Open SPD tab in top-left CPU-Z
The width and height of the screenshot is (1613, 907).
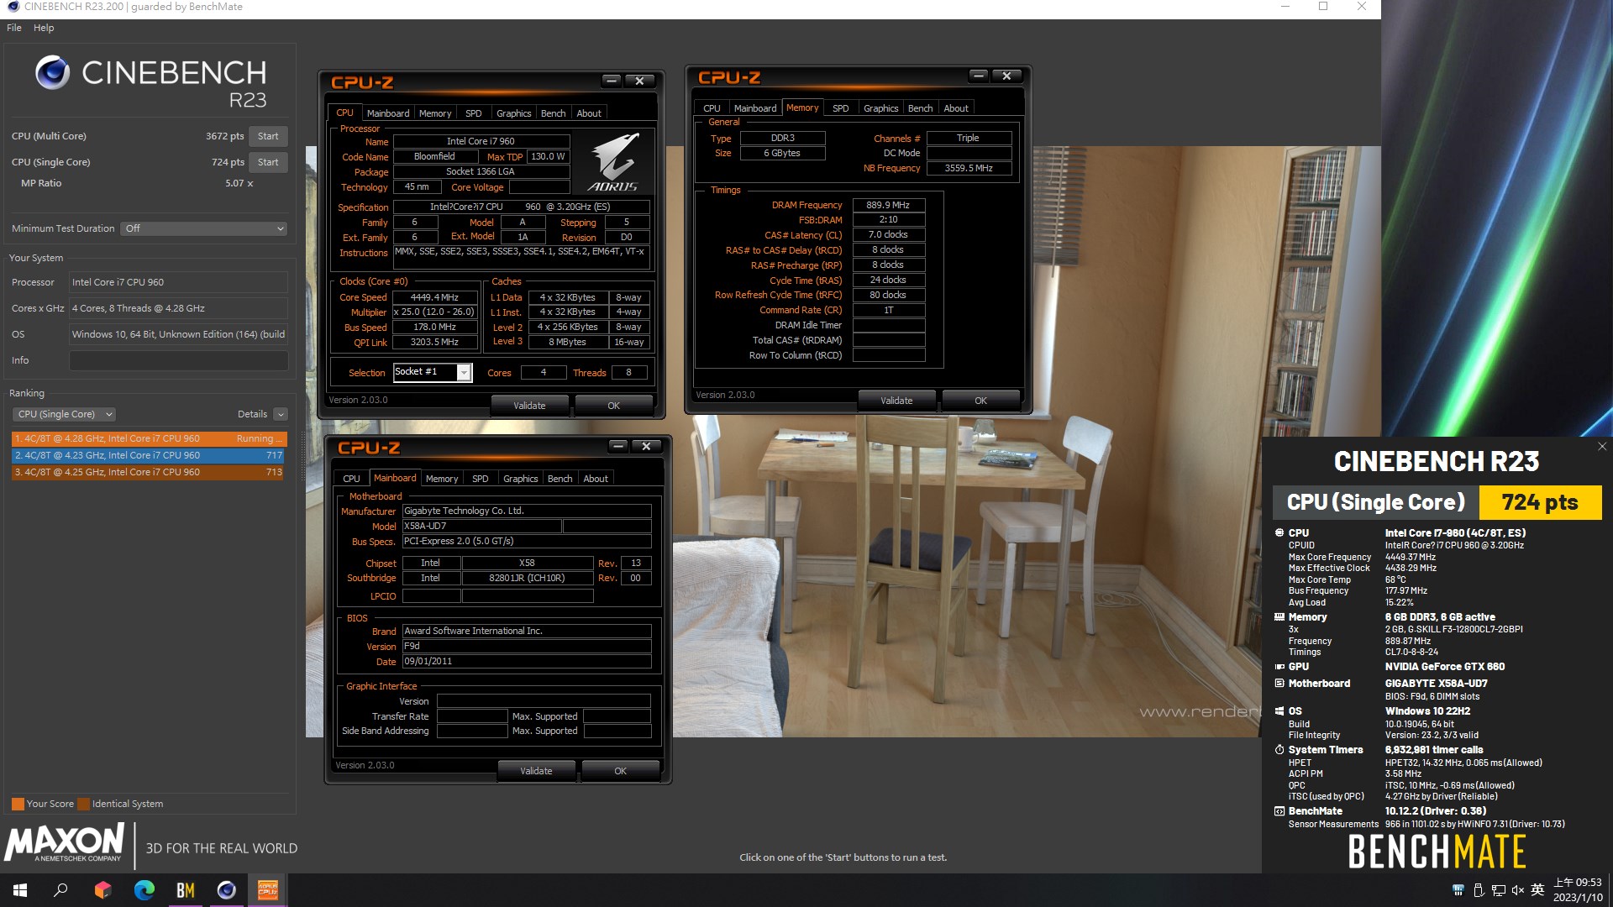tap(474, 113)
